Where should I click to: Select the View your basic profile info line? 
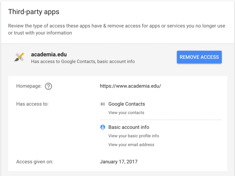point(134,136)
